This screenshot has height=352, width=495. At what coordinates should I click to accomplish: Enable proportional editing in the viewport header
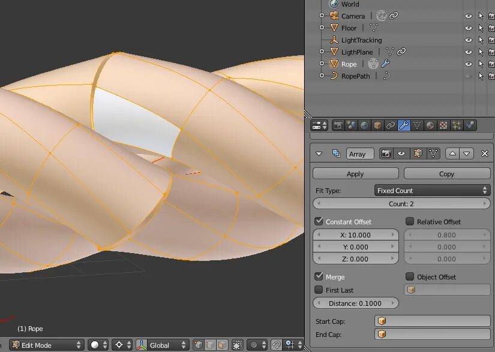253,345
